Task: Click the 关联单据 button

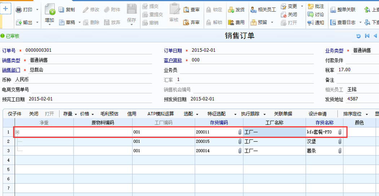Action: pos(283,114)
